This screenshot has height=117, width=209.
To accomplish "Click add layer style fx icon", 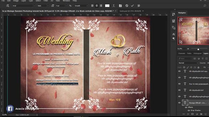I will [x=188, y=114].
